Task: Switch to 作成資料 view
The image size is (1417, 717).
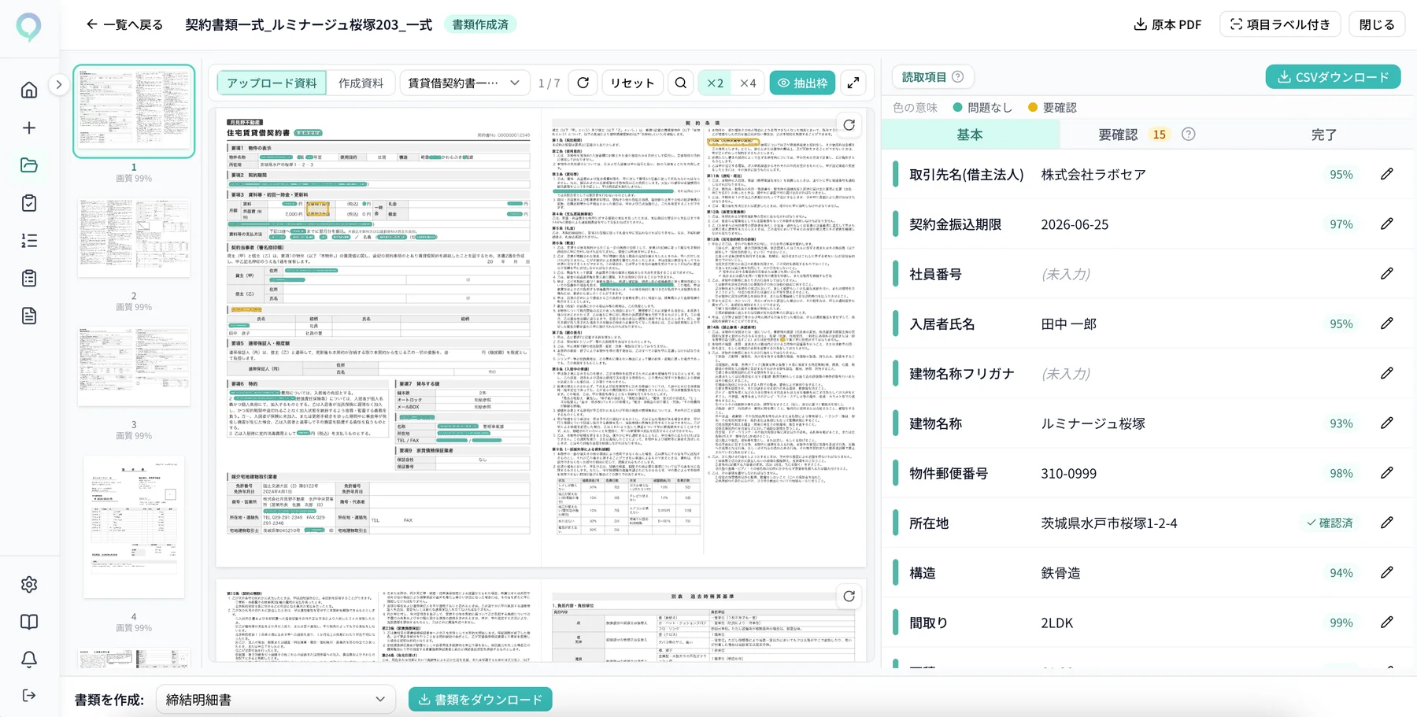Action: 361,83
